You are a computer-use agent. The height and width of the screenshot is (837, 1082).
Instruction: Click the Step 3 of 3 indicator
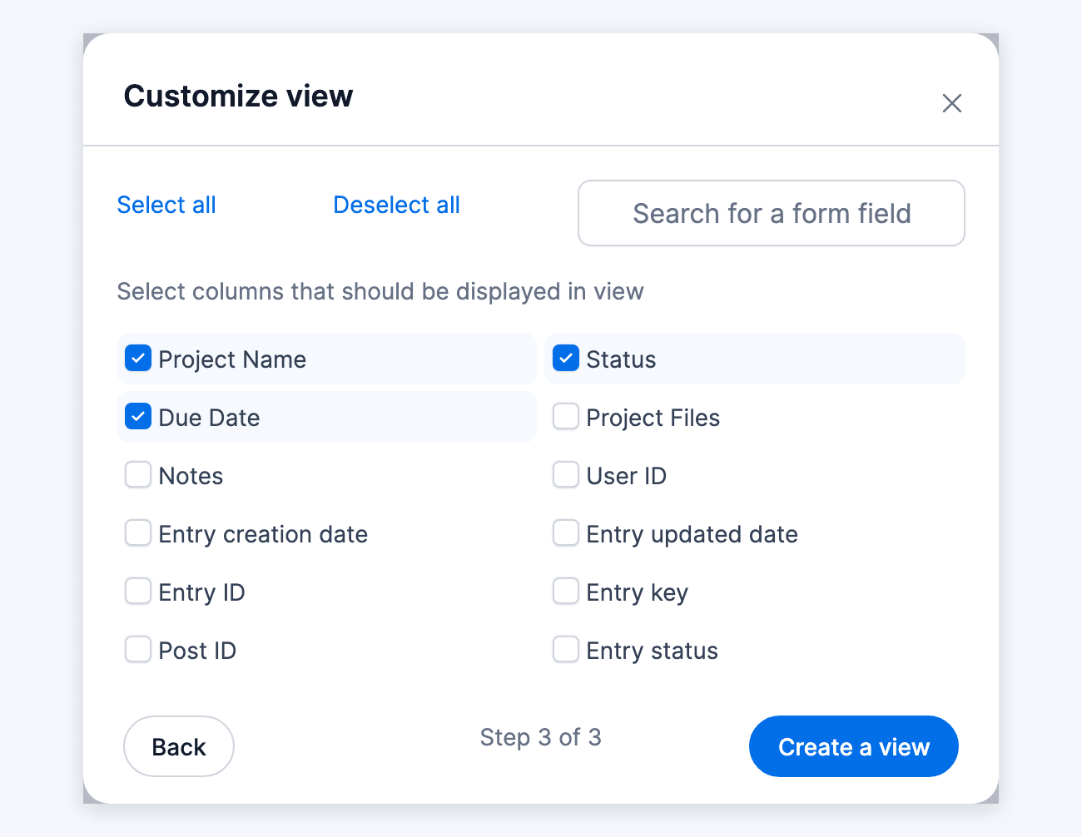pyautogui.click(x=540, y=737)
